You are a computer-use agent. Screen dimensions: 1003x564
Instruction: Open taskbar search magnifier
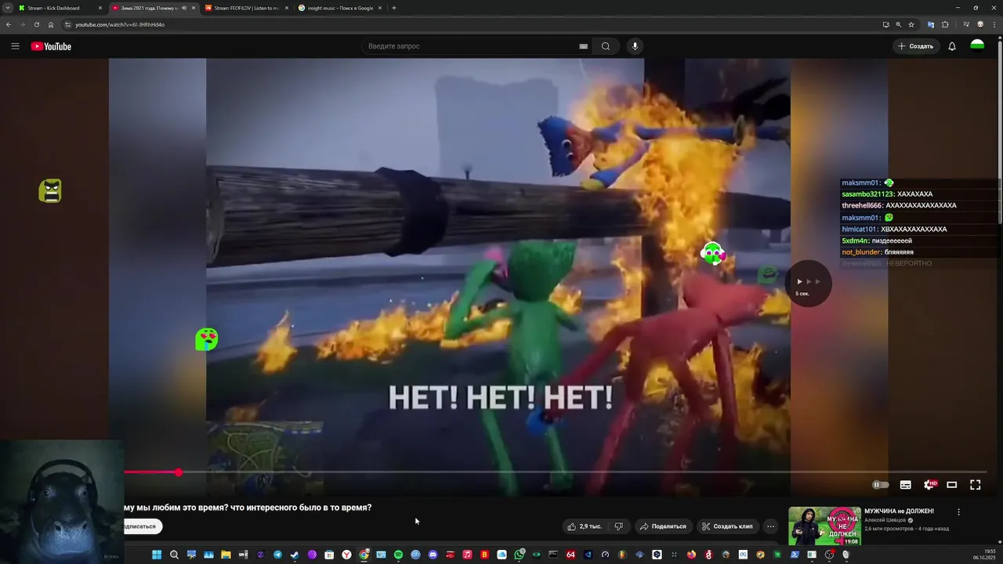(x=174, y=555)
